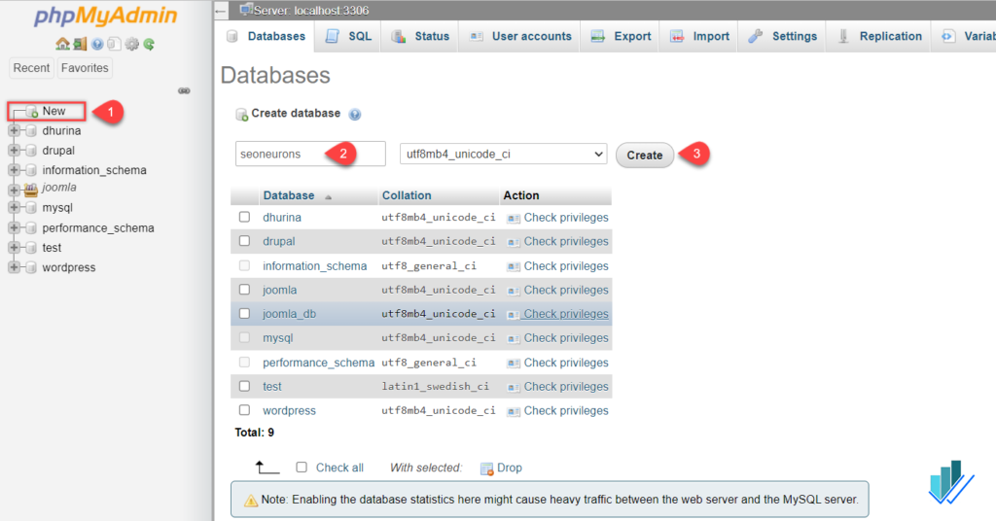Select New in the navigation tree
Image resolution: width=996 pixels, height=521 pixels.
pos(53,111)
